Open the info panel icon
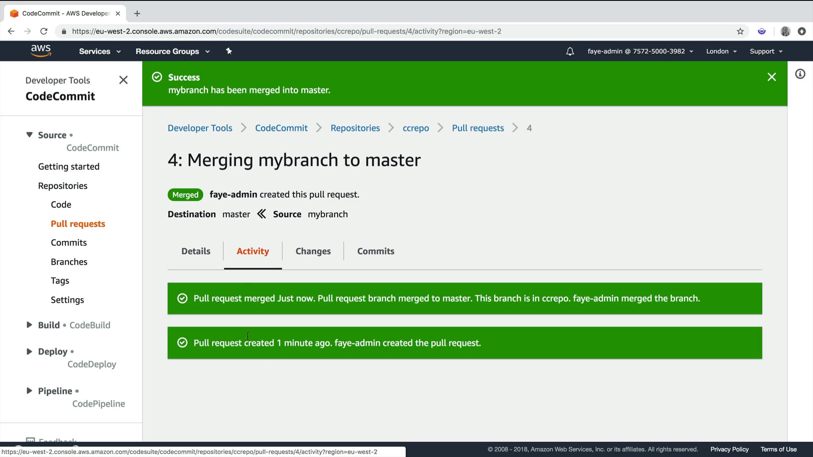Viewport: 813px width, 457px height. click(800, 74)
